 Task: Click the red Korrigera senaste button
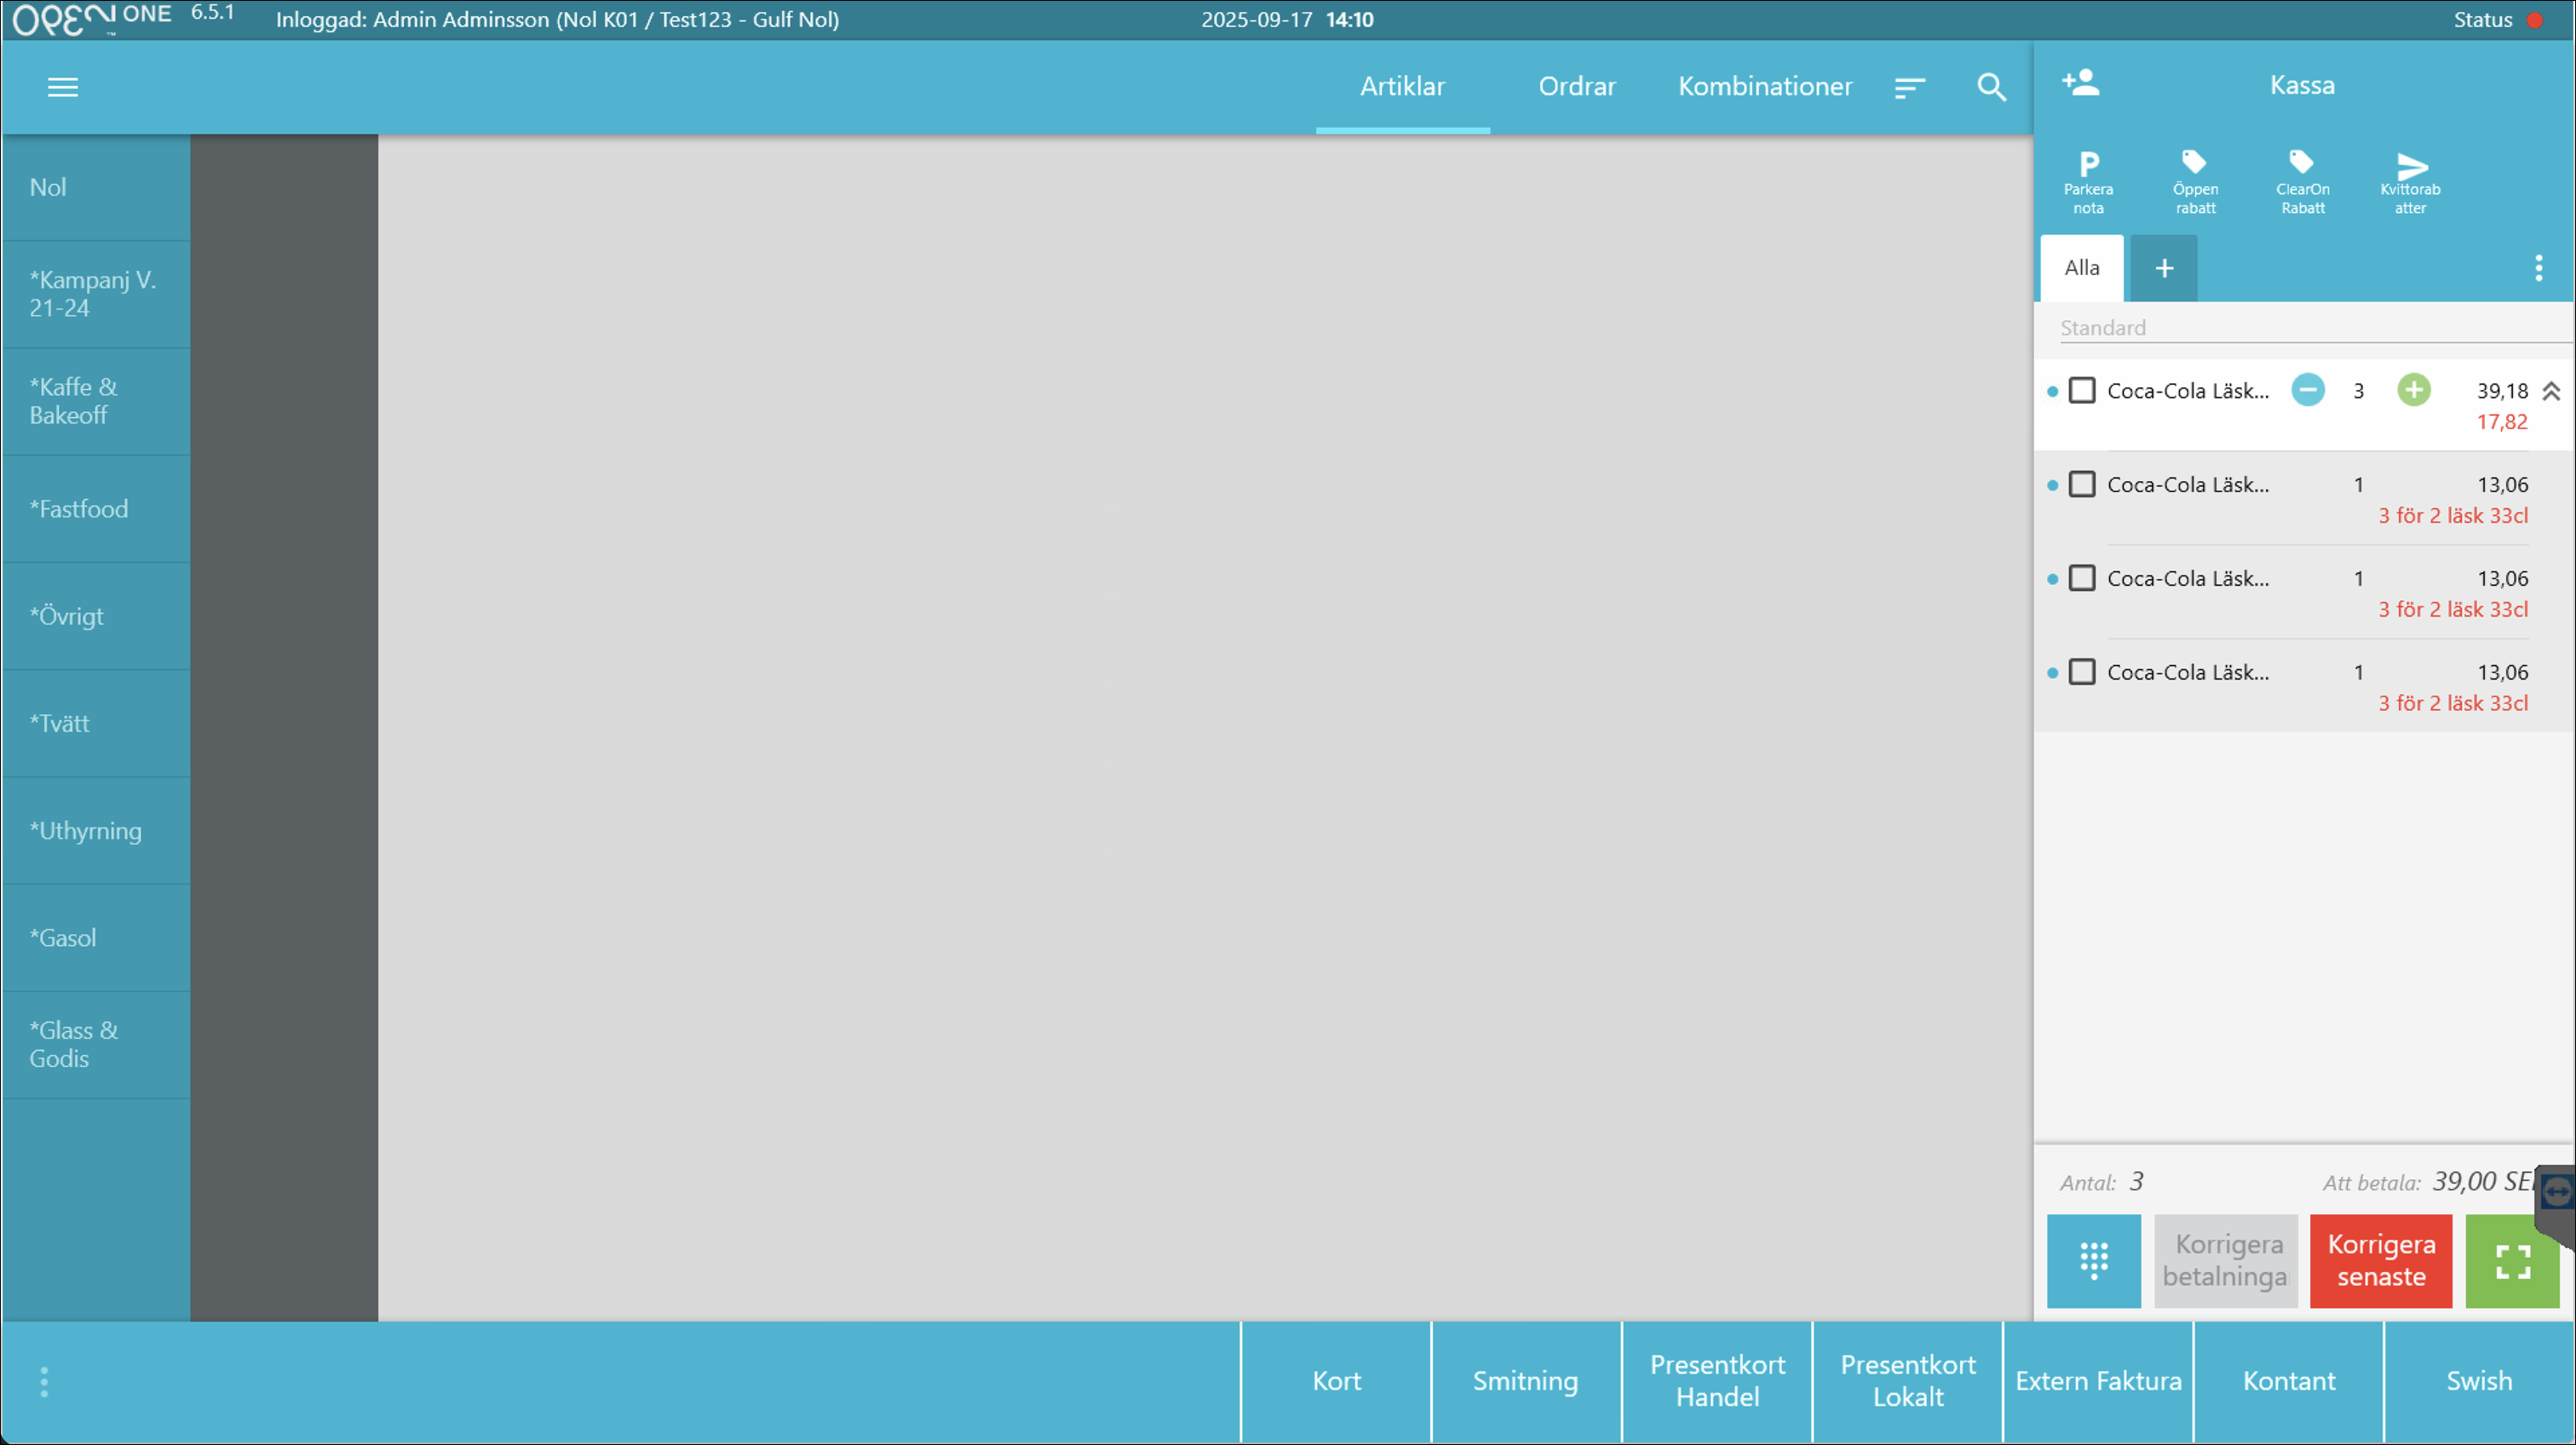tap(2380, 1261)
